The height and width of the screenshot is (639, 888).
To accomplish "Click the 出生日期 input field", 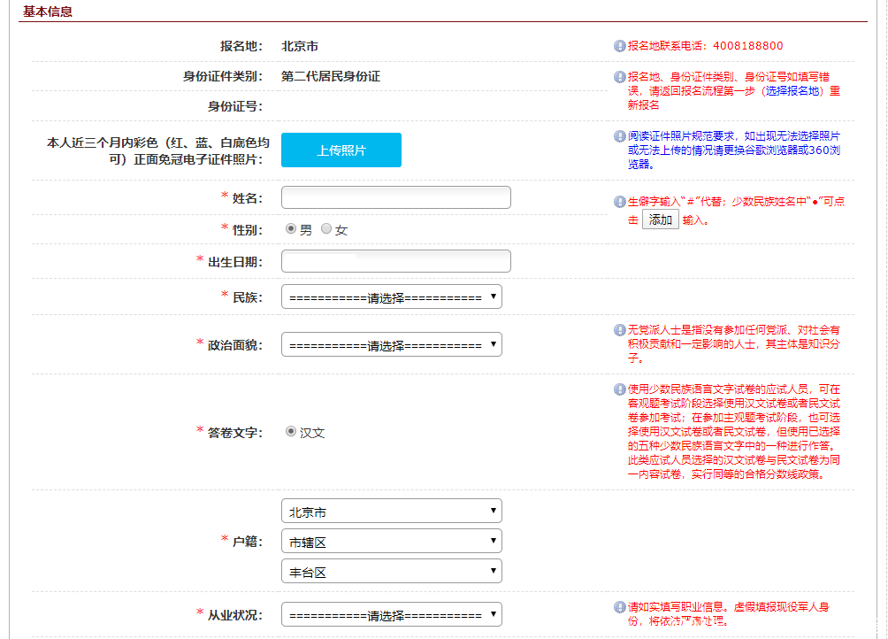I will point(395,261).
